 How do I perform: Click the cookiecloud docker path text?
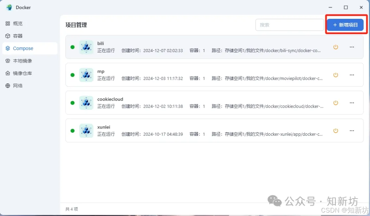pyautogui.click(x=274, y=106)
